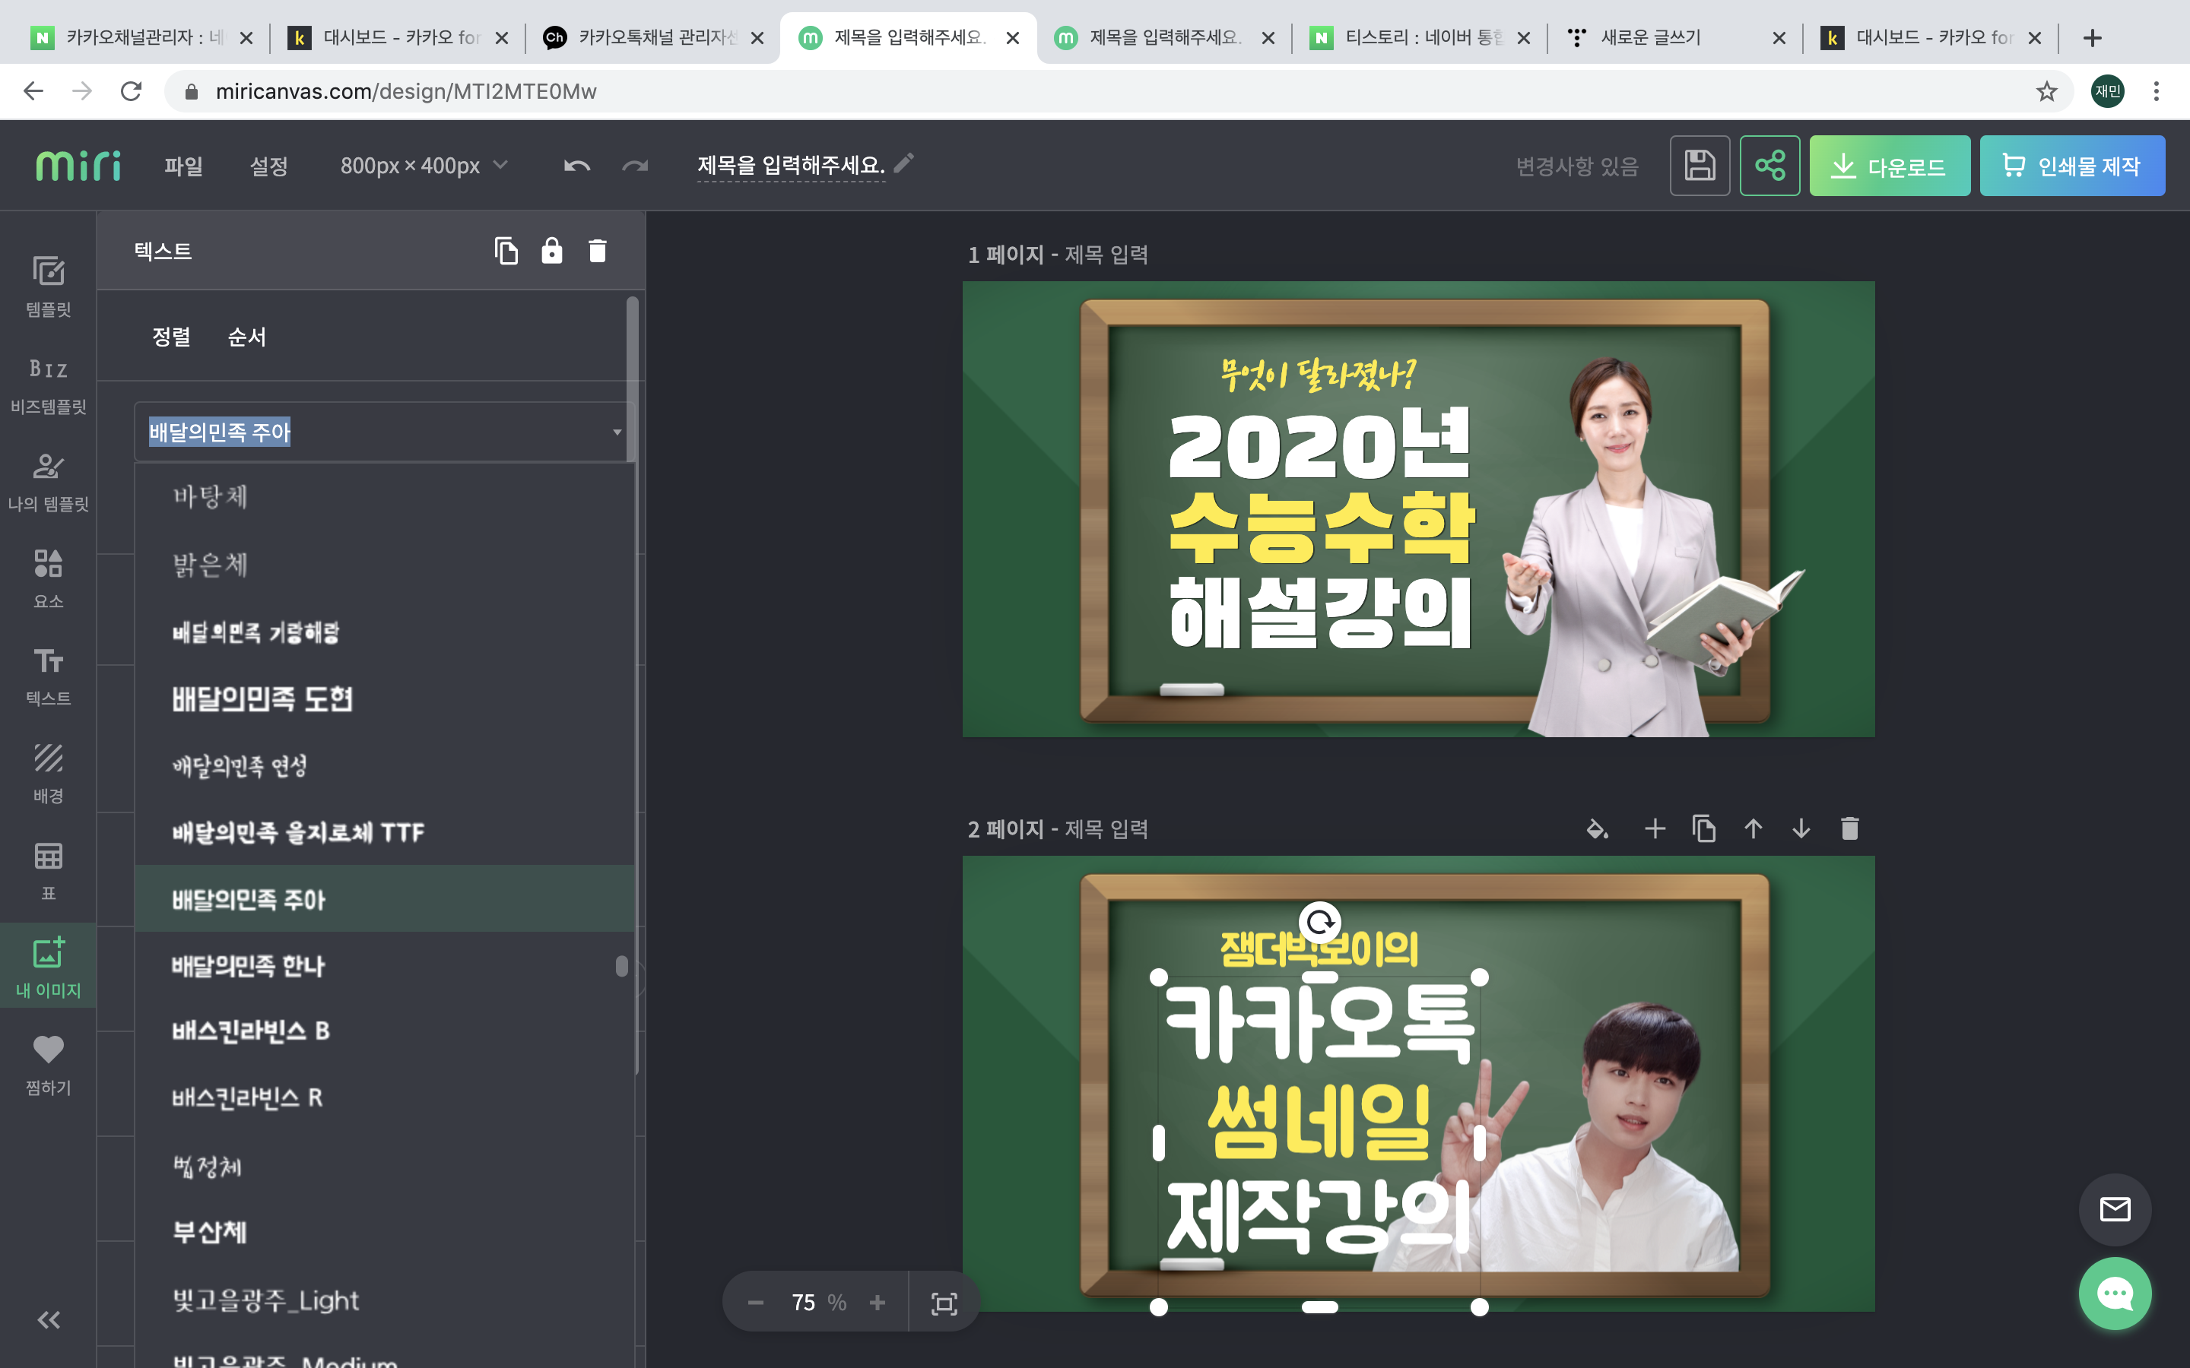Collapse the left sidebar with double chevron

click(x=48, y=1320)
